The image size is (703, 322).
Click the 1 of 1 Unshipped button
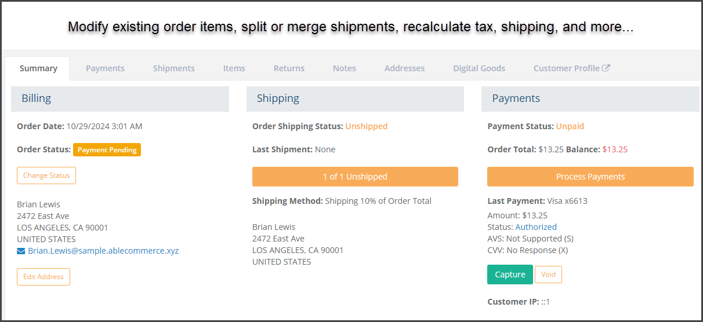coord(355,177)
